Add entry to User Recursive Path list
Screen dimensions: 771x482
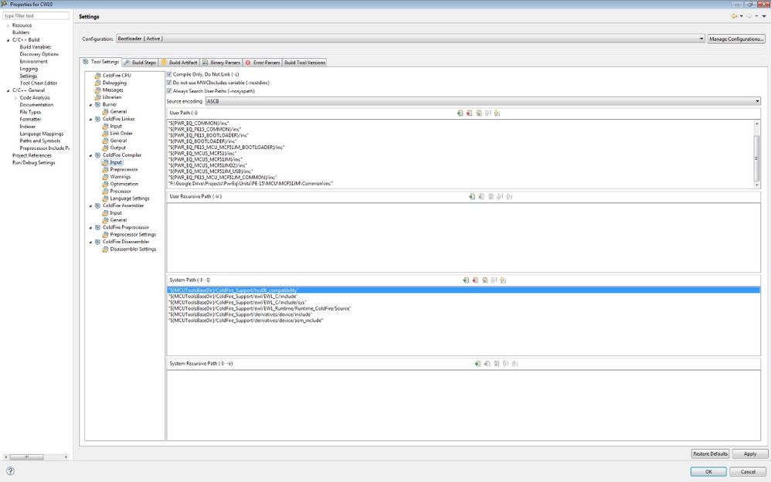472,197
